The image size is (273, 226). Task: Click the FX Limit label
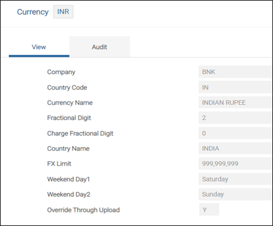(x=59, y=164)
